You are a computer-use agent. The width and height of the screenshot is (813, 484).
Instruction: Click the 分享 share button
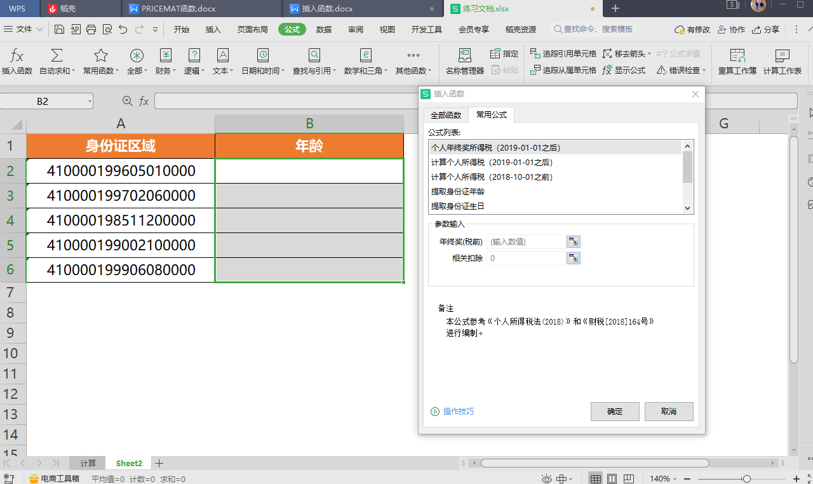[x=765, y=29]
